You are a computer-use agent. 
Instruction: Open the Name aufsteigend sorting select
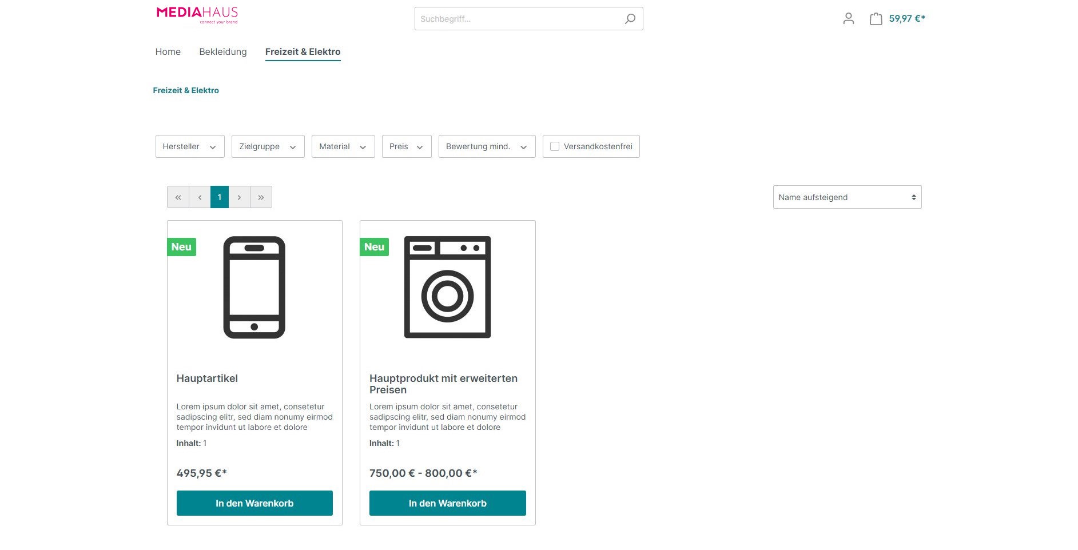(848, 197)
